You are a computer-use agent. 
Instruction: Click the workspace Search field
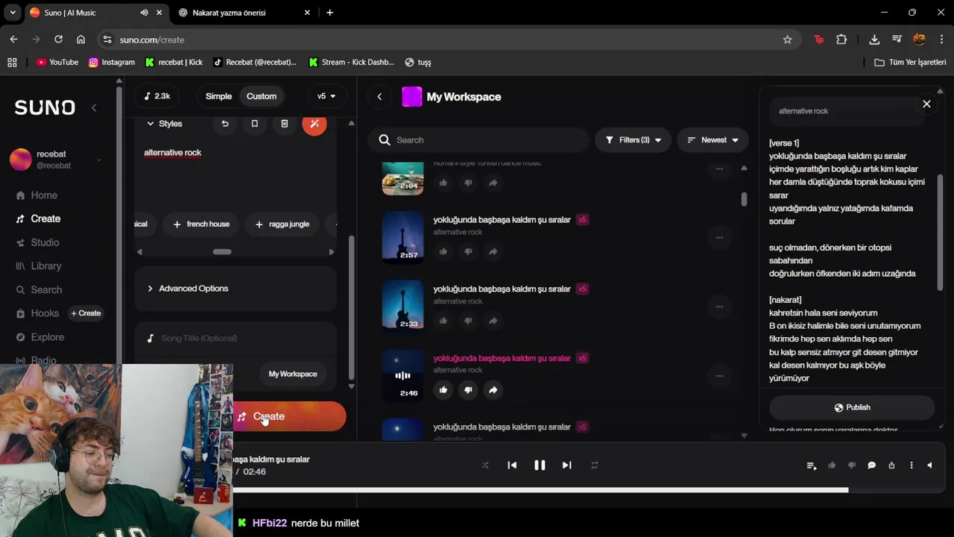477,140
